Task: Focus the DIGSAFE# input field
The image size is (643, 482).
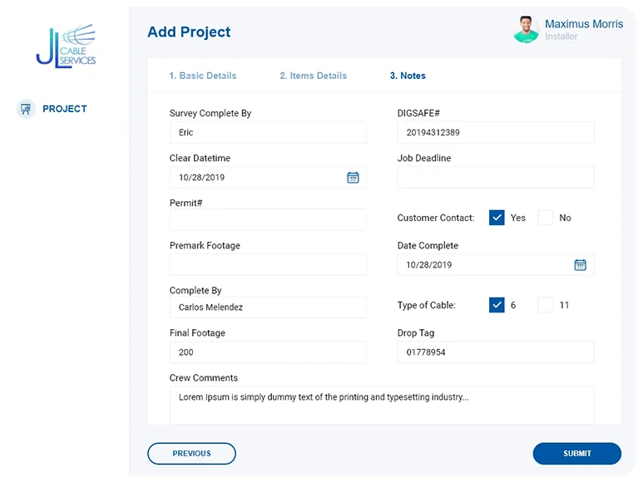Action: [495, 132]
